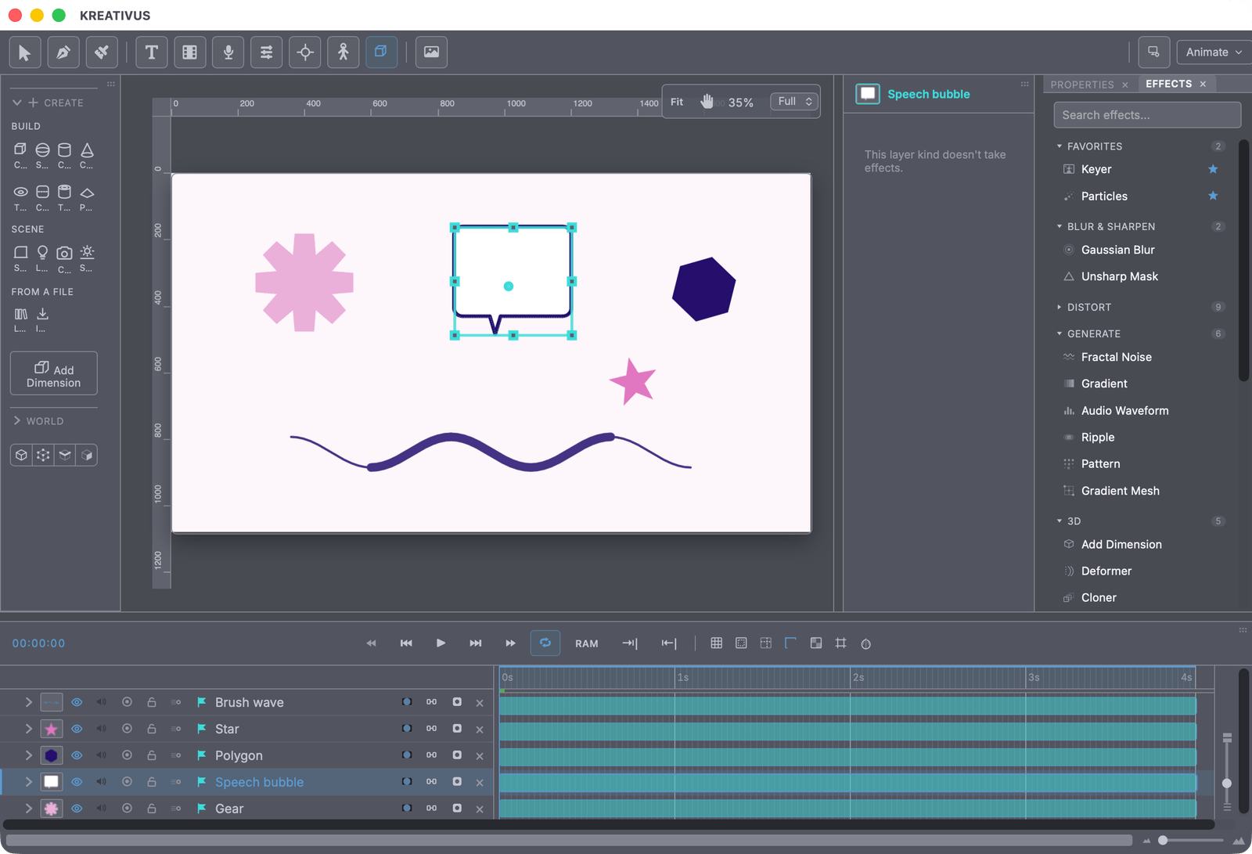Create a cone primitive under Build
Viewport: 1252px width, 854px height.
click(87, 154)
